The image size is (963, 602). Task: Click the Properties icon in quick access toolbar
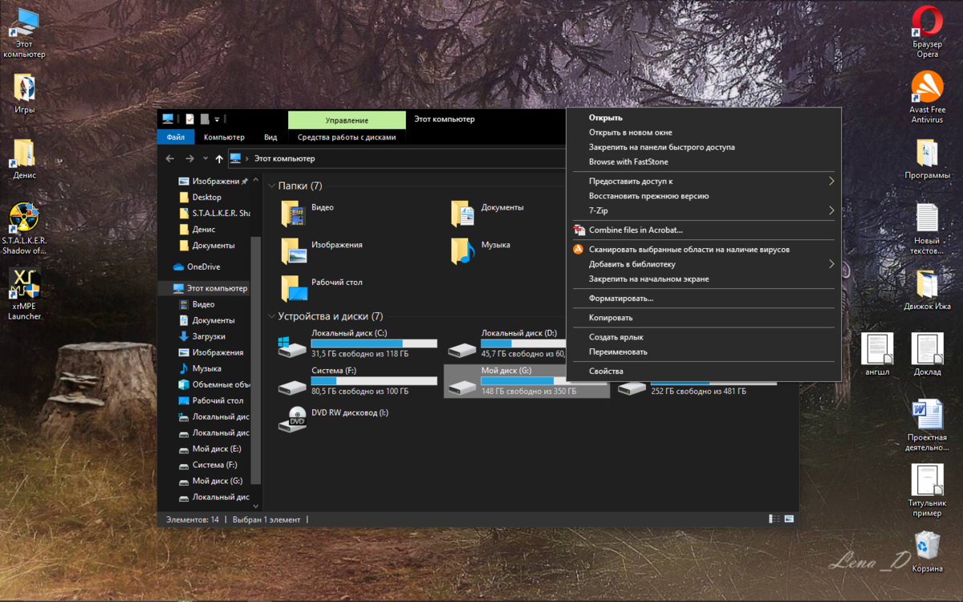click(x=189, y=119)
